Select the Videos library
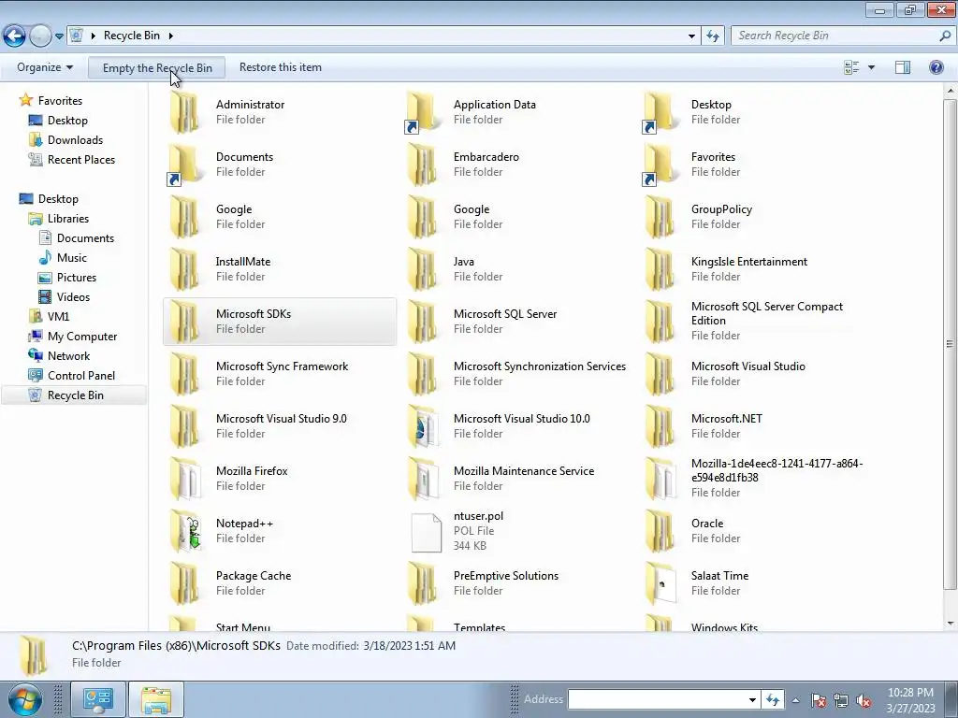 [x=73, y=296]
